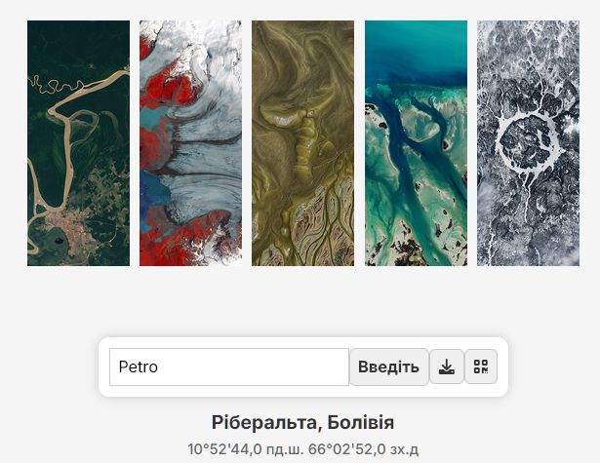Click the Ріберальта, Болівія location title
The width and height of the screenshot is (600, 463).
coord(302,423)
